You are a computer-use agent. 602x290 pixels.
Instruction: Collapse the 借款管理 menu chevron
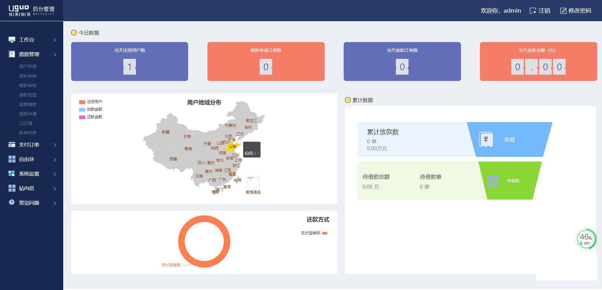[x=55, y=55]
